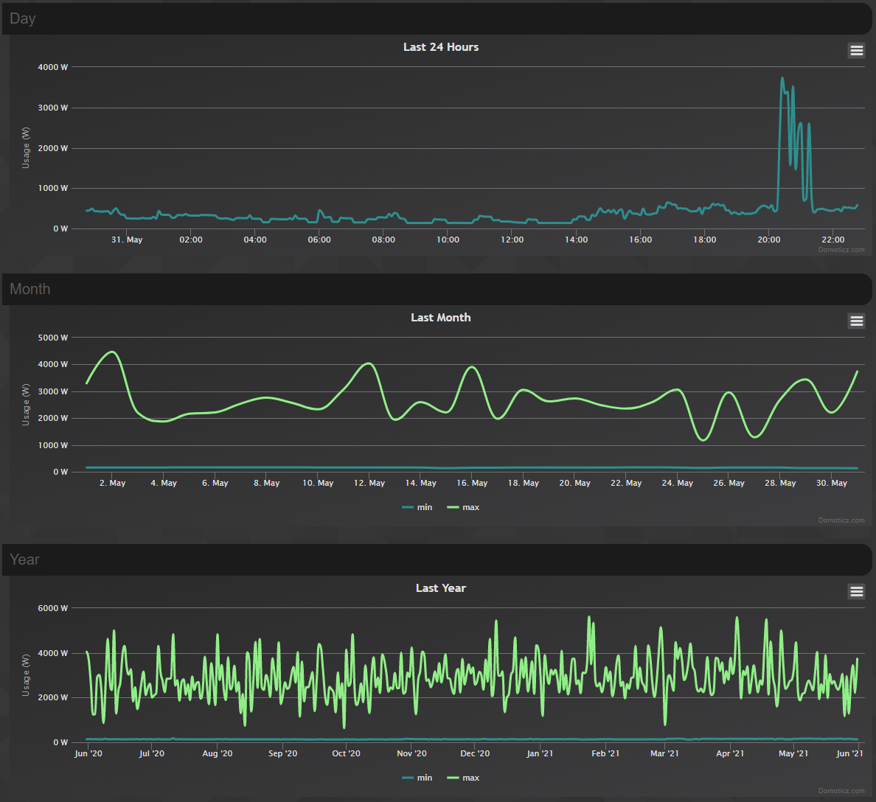Click the '16. May' date axis label
This screenshot has height=802, width=876.
[472, 483]
